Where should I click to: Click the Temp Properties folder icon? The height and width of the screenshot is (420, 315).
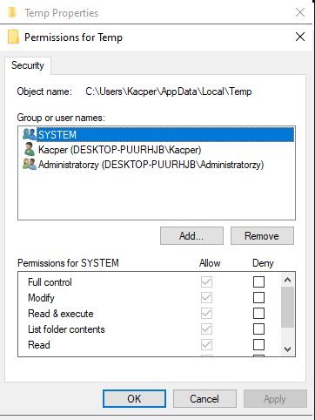pyautogui.click(x=12, y=12)
